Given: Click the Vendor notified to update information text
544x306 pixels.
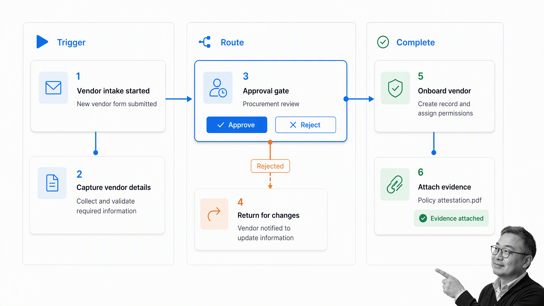Looking at the screenshot, I should (265, 233).
